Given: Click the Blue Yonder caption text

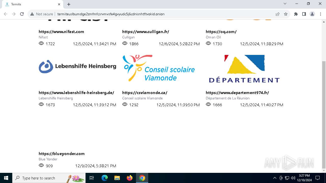Looking at the screenshot, I should tap(48, 159).
